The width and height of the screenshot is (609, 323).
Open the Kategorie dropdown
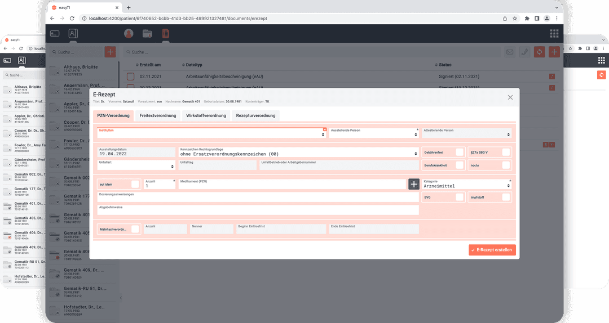[467, 186]
